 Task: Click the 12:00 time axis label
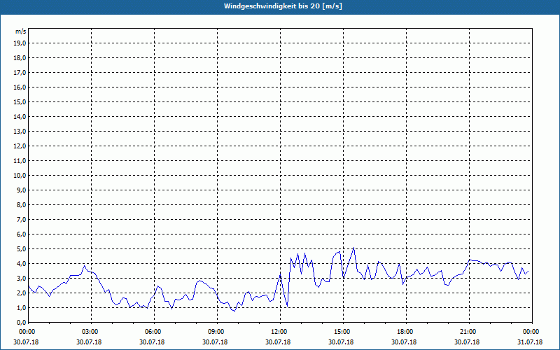point(280,332)
